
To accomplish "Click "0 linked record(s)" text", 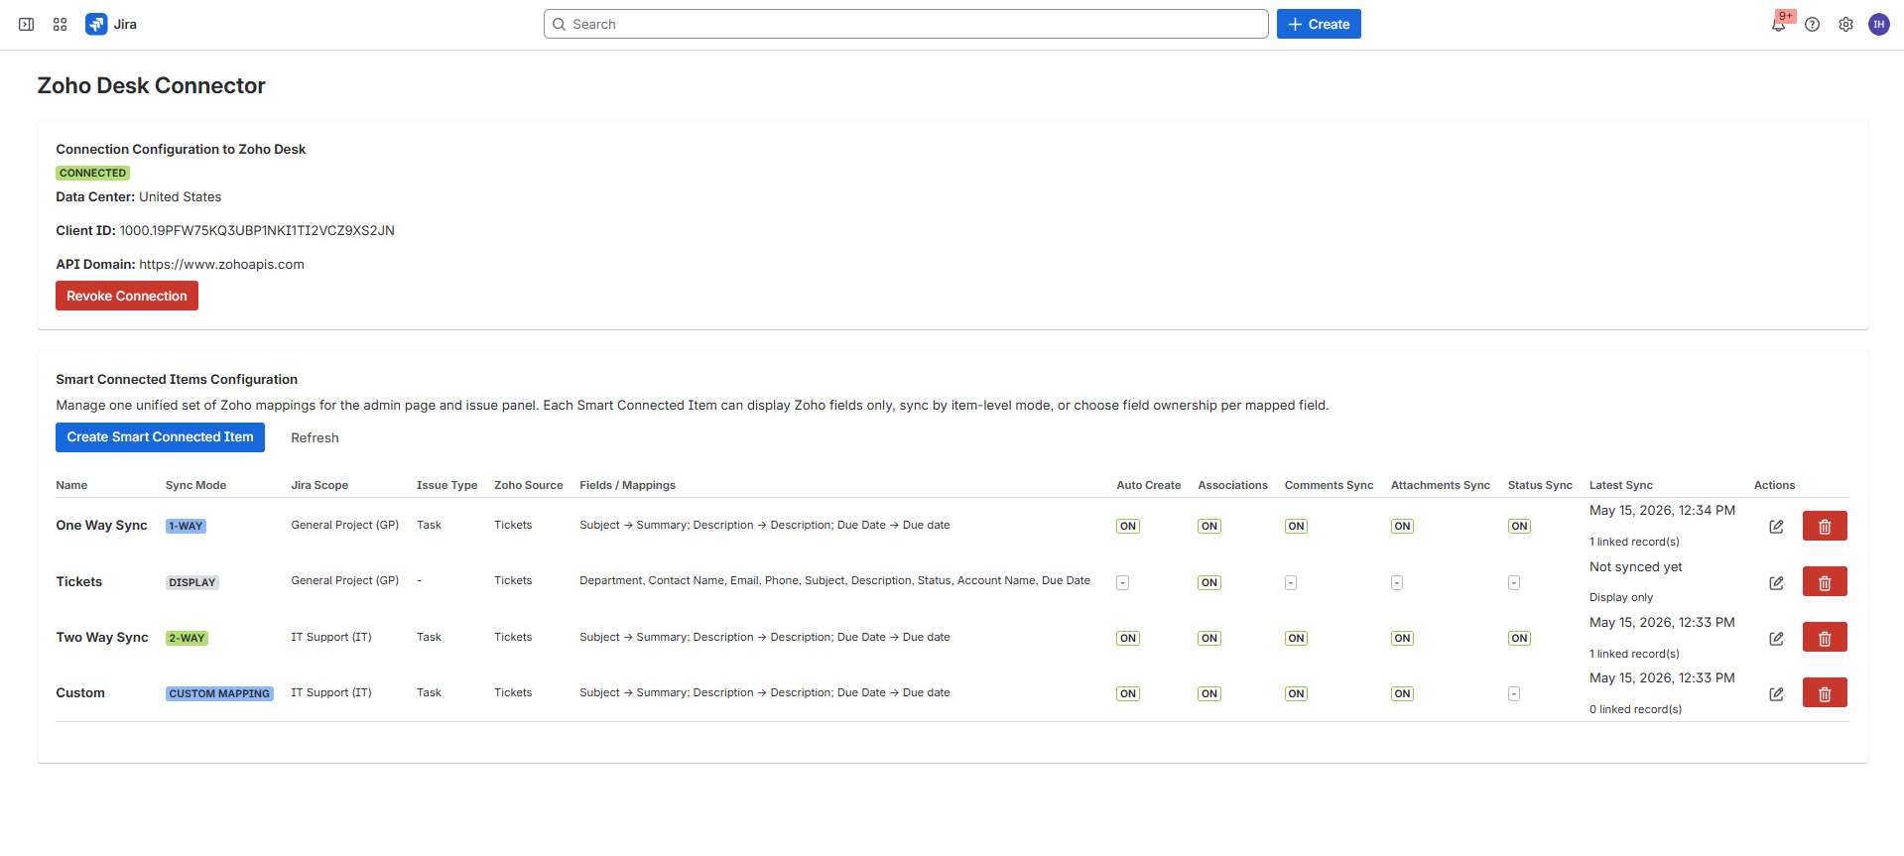I will click(1635, 710).
